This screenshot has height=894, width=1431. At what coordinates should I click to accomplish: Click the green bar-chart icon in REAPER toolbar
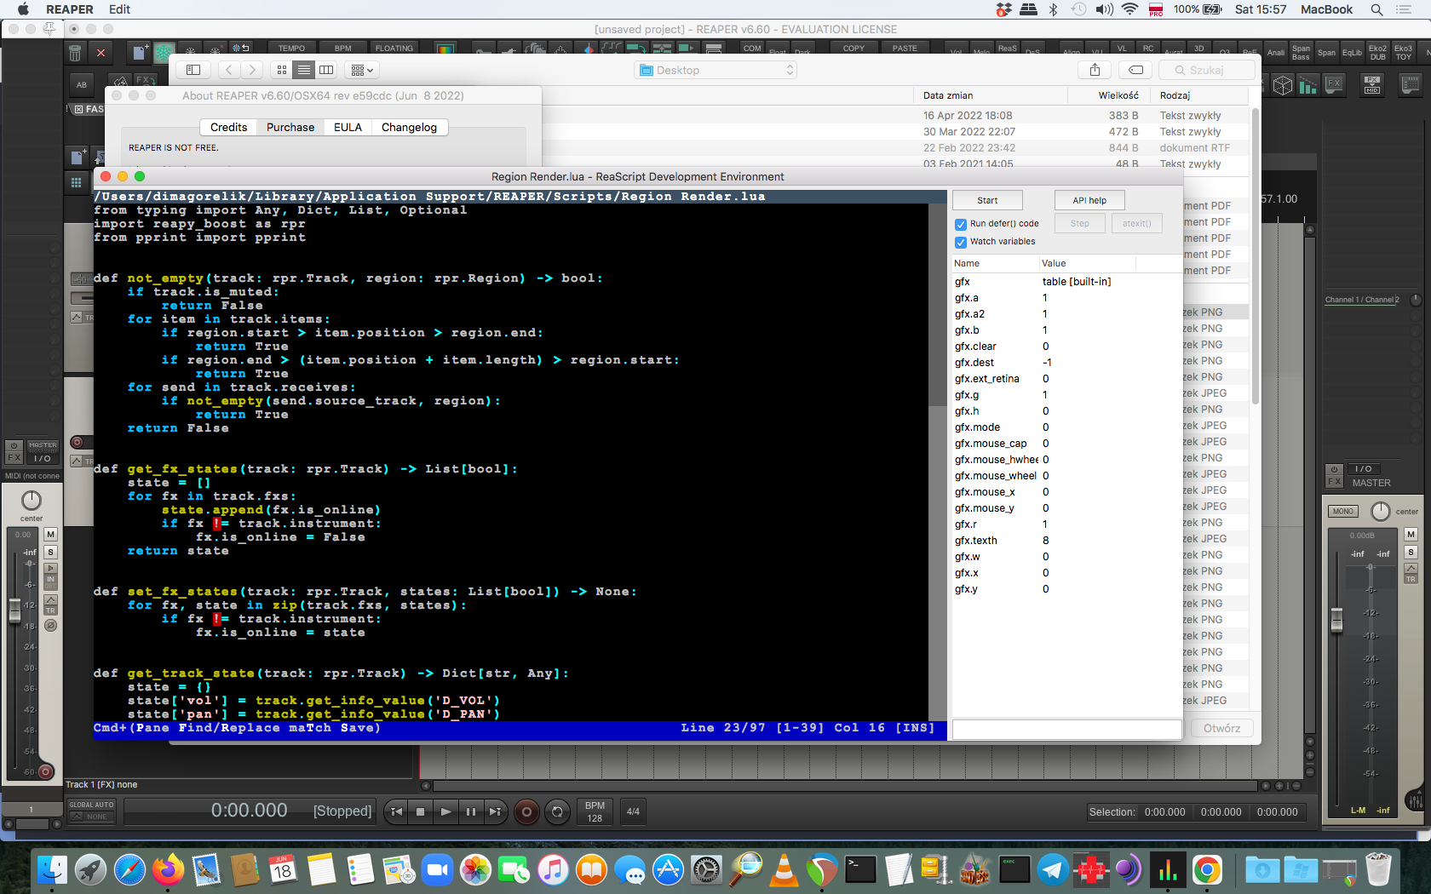(x=1307, y=84)
